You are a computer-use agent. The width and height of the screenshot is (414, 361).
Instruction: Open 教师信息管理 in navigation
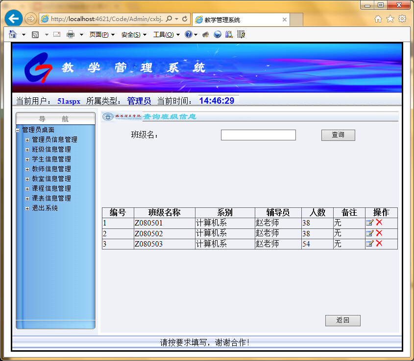point(51,169)
